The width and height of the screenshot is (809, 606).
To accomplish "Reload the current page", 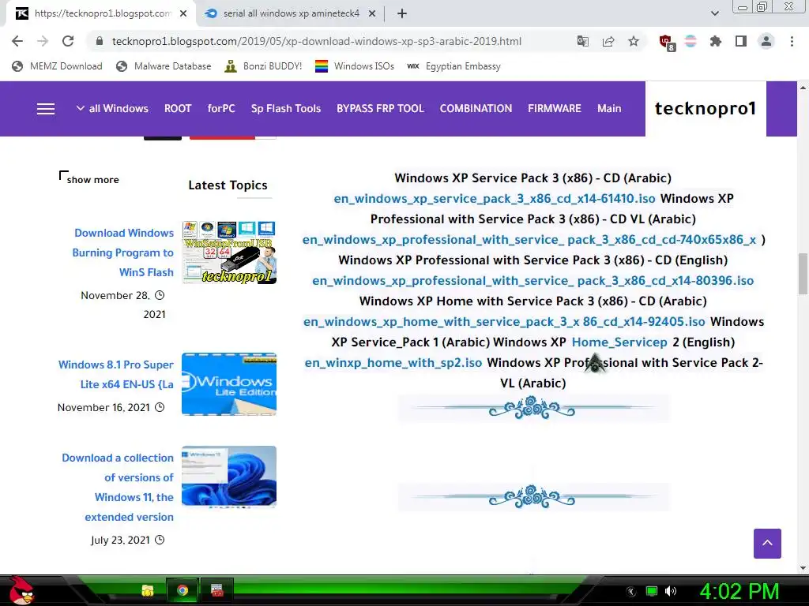I will (x=68, y=41).
